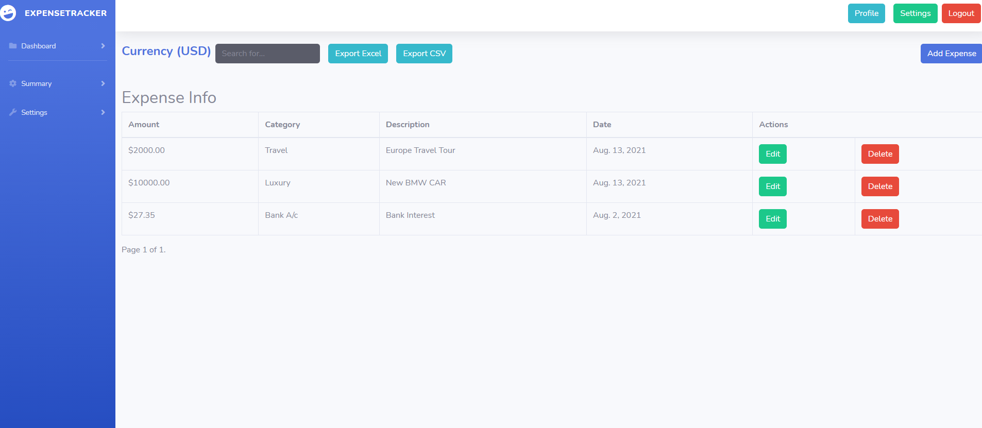Click the 'Bank Interest' description
The width and height of the screenshot is (982, 428).
[410, 215]
